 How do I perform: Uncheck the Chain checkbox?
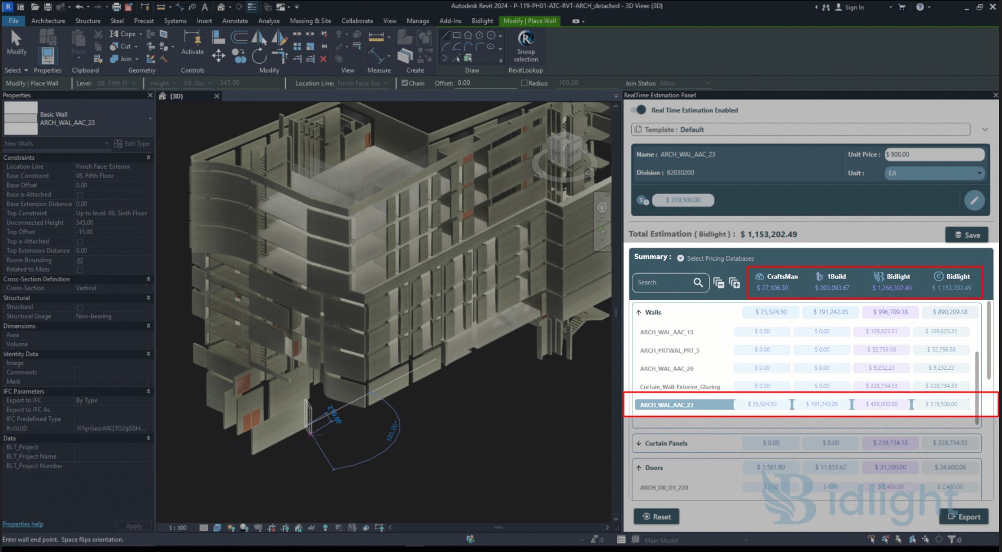[x=405, y=83]
